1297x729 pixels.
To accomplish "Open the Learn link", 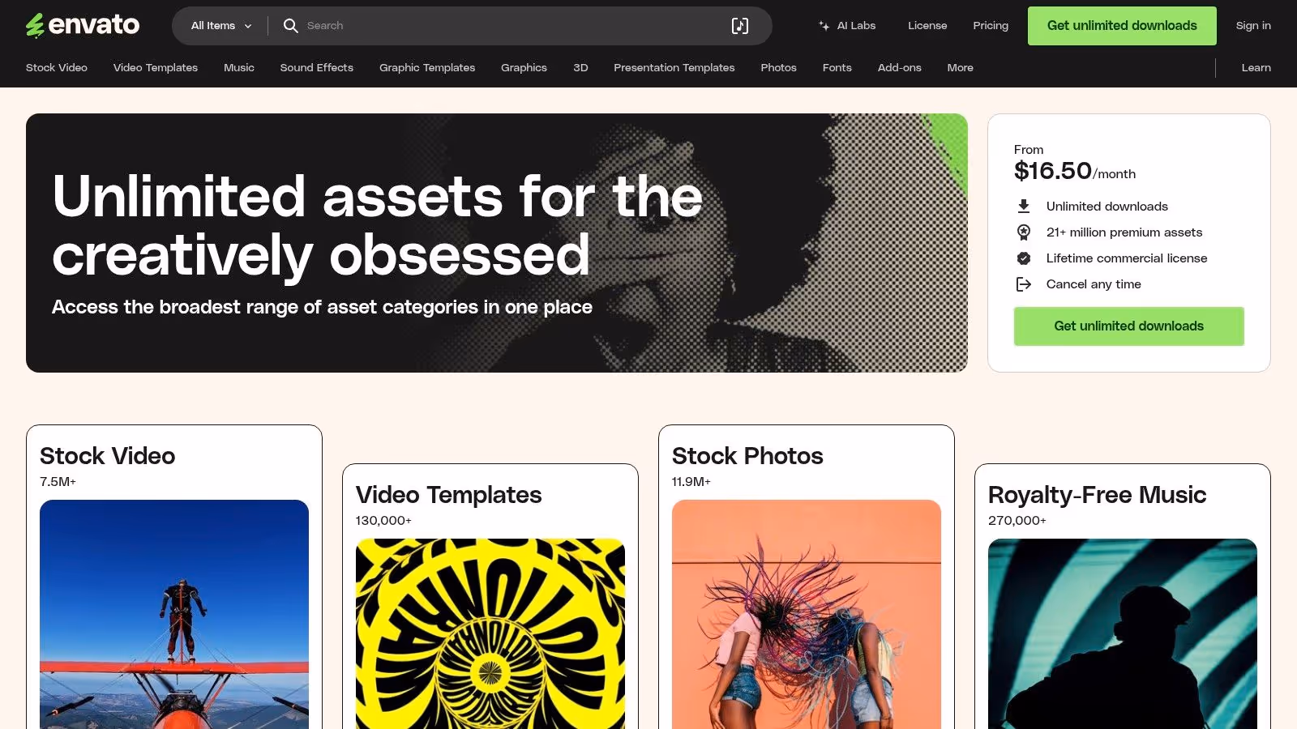I will point(1256,68).
